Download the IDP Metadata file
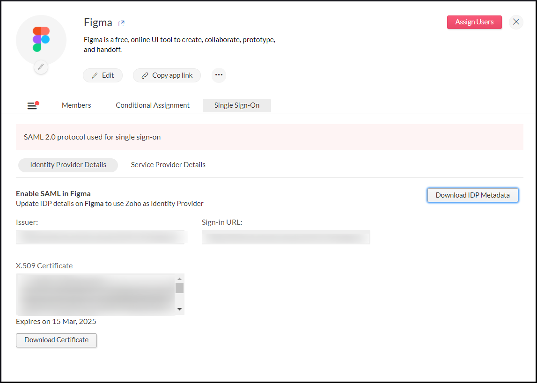Viewport: 537px width, 383px height. point(472,195)
